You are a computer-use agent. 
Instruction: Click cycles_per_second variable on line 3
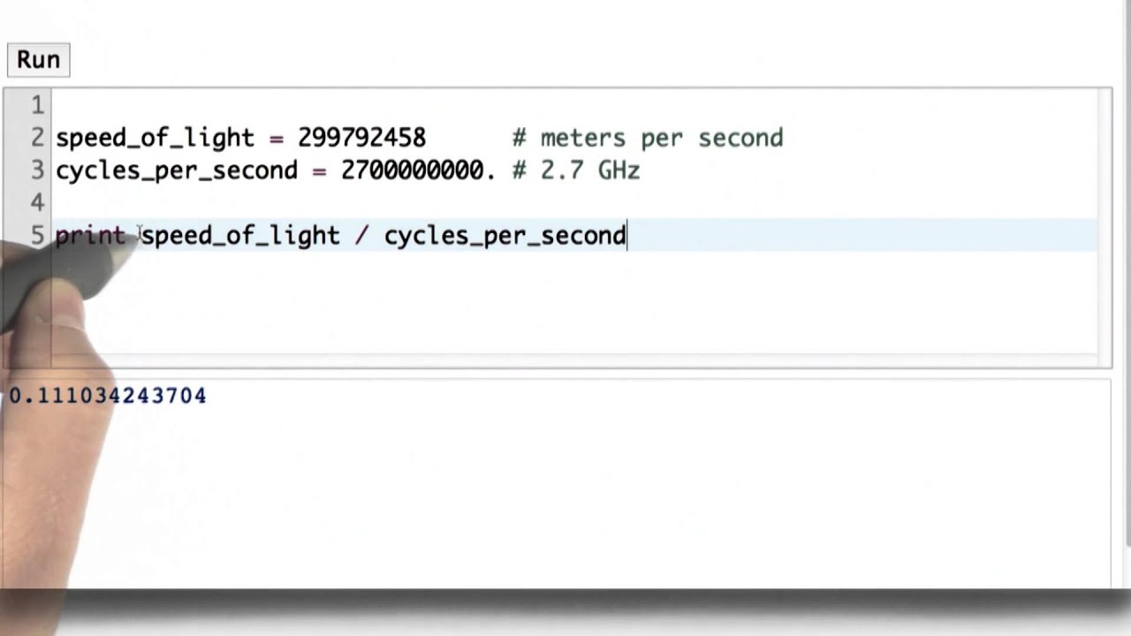click(x=177, y=170)
